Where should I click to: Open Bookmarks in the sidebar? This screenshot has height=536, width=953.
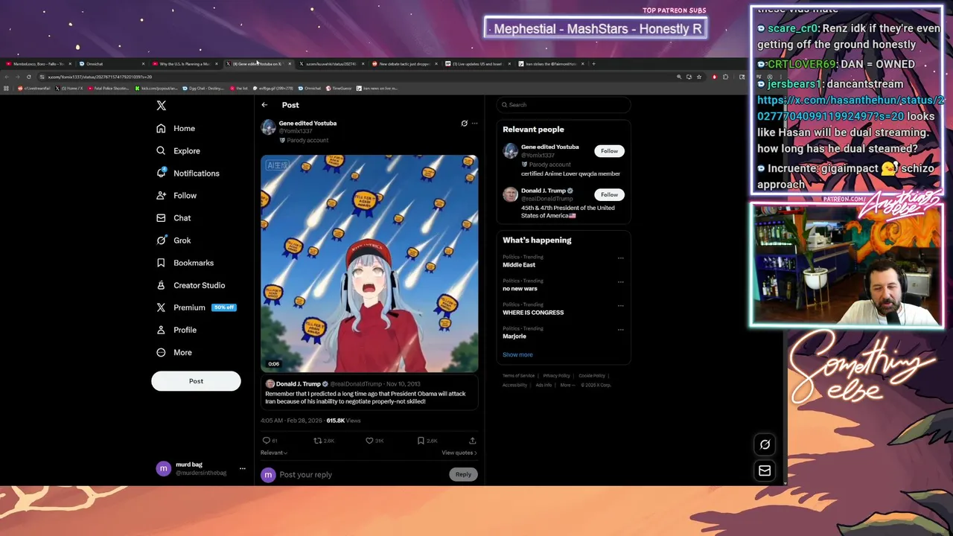[x=185, y=262]
